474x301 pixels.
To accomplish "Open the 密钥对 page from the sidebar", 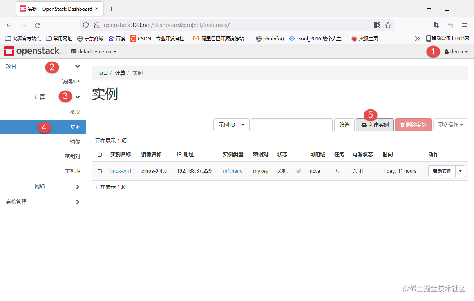I will (x=73, y=156).
